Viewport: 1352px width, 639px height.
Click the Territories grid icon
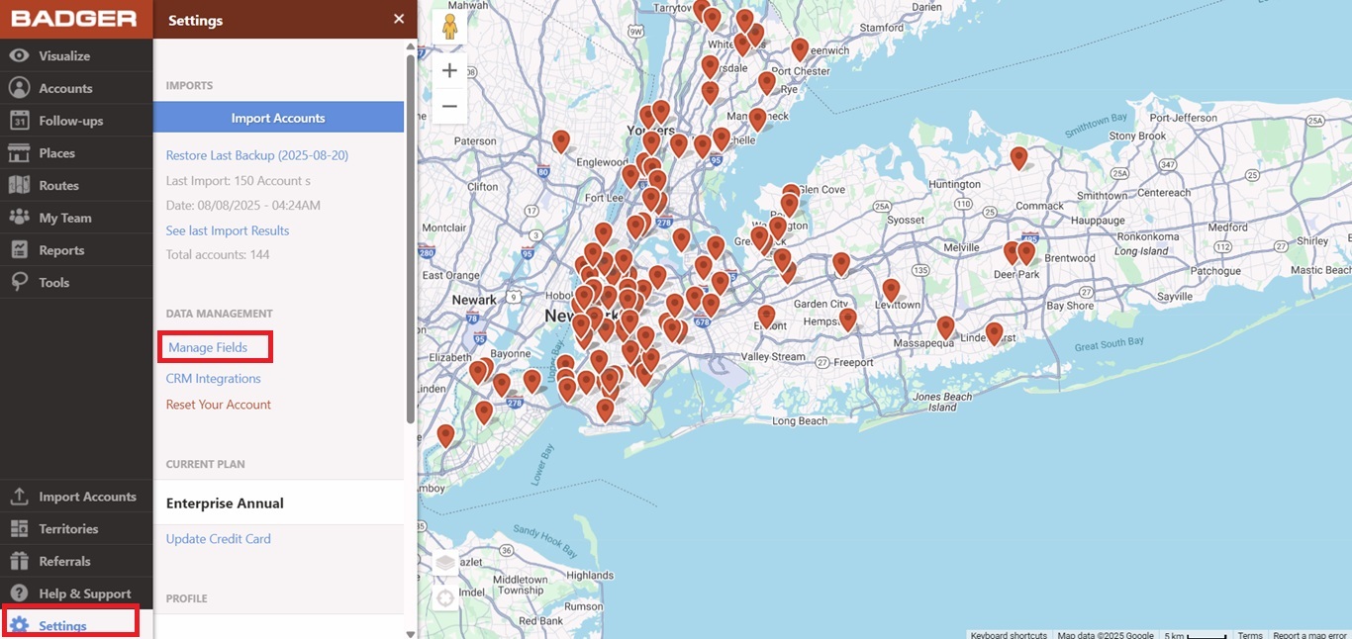(x=19, y=528)
